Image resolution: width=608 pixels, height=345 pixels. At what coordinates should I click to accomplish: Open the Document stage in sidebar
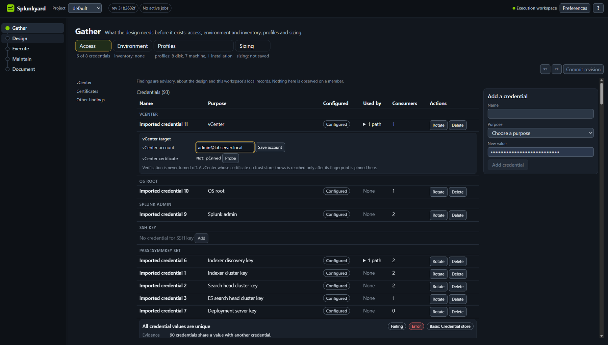24,69
